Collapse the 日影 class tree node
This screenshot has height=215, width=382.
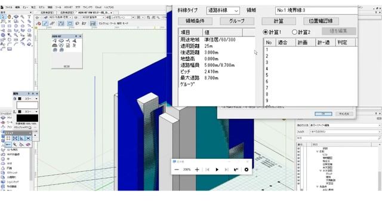click(317, 151)
